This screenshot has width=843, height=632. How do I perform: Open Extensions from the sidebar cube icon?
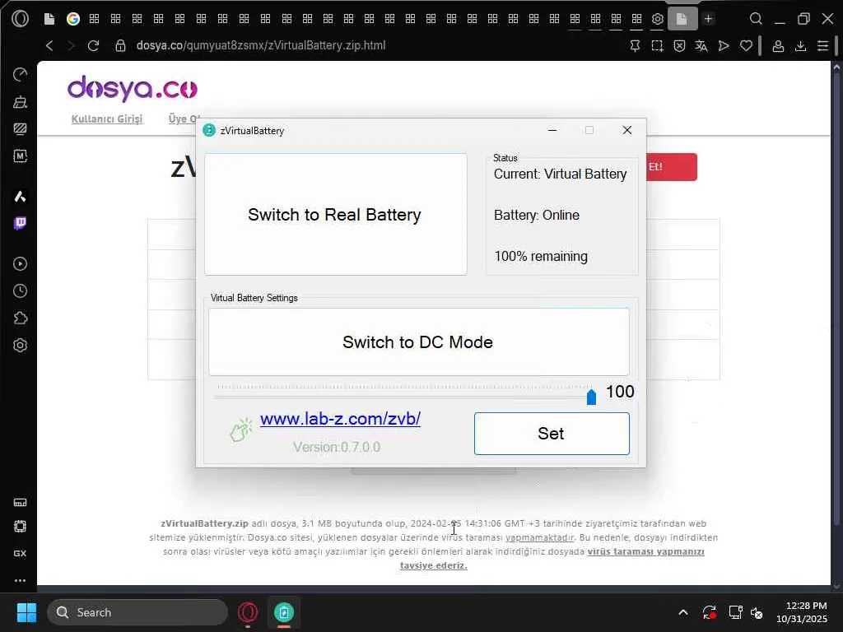coord(20,318)
